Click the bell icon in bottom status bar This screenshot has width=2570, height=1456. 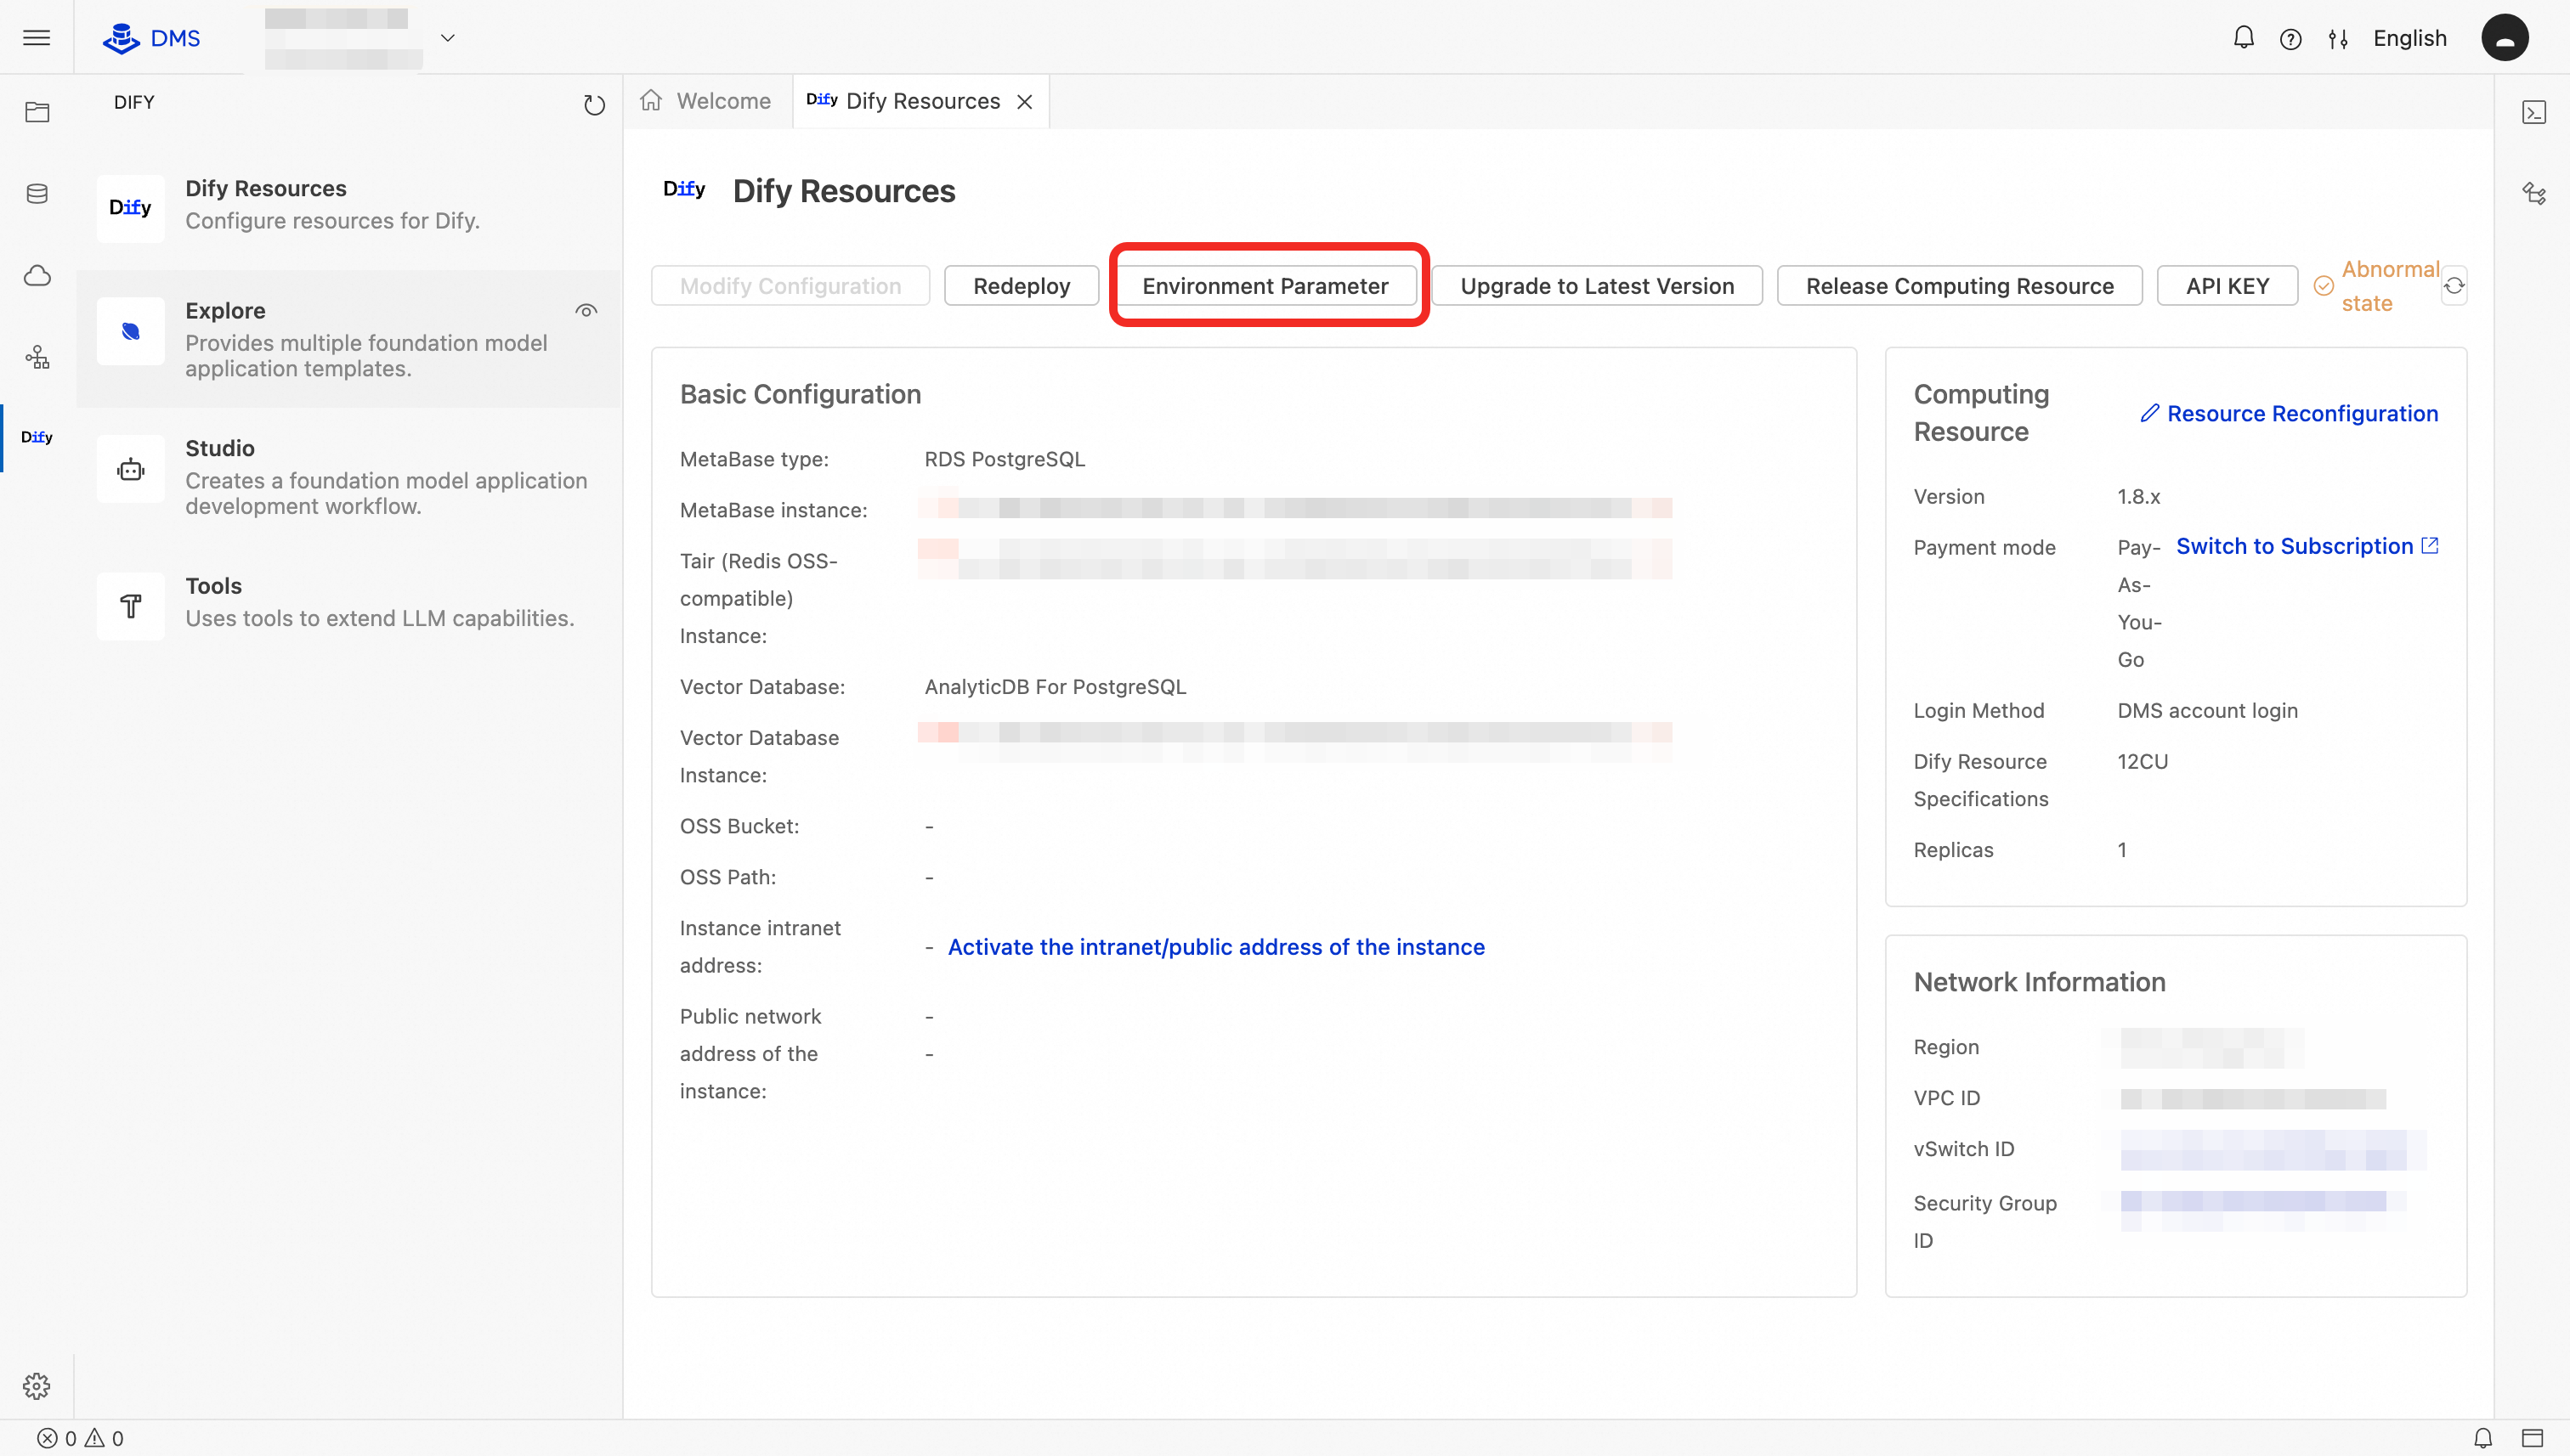click(x=2484, y=1439)
